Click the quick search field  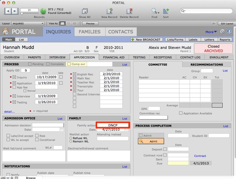pyautogui.click(x=206, y=11)
